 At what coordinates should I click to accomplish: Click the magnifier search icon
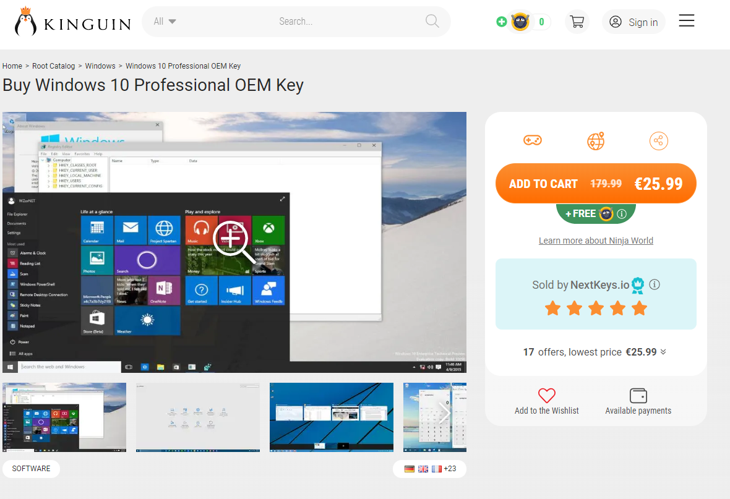coord(432,21)
